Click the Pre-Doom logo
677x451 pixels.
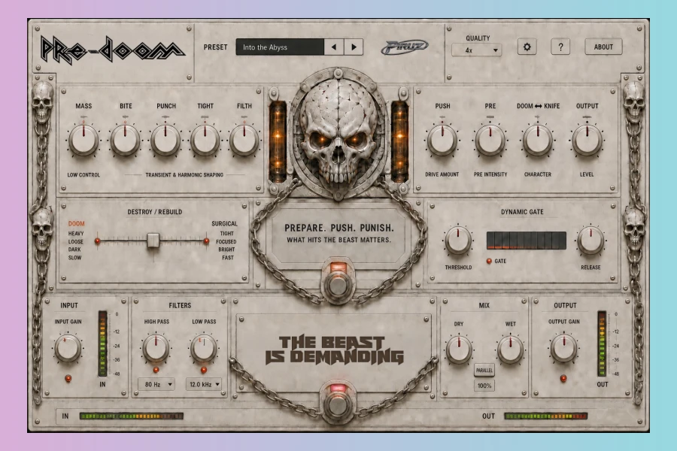(112, 50)
